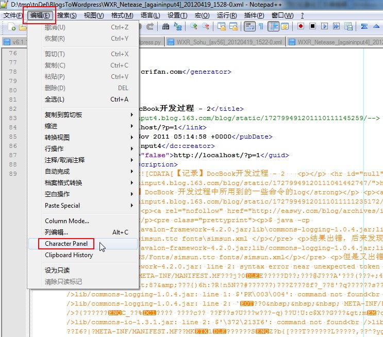
Task: Expand the 转换视图 submenu
Action: [x=88, y=138]
